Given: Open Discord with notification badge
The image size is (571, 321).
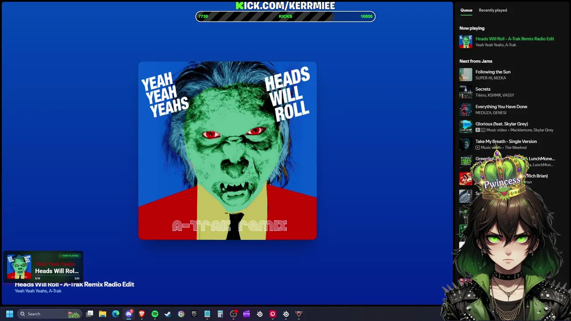Looking at the screenshot, I should coord(129,314).
